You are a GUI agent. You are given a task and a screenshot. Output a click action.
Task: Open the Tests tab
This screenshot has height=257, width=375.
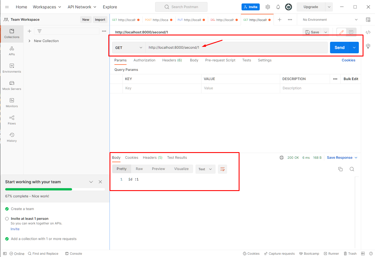point(246,60)
